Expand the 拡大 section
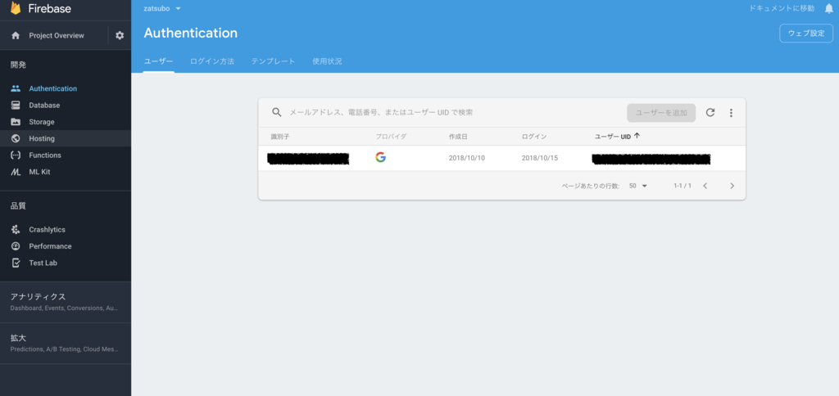Screen dimensions: 839x396 [x=66, y=343]
